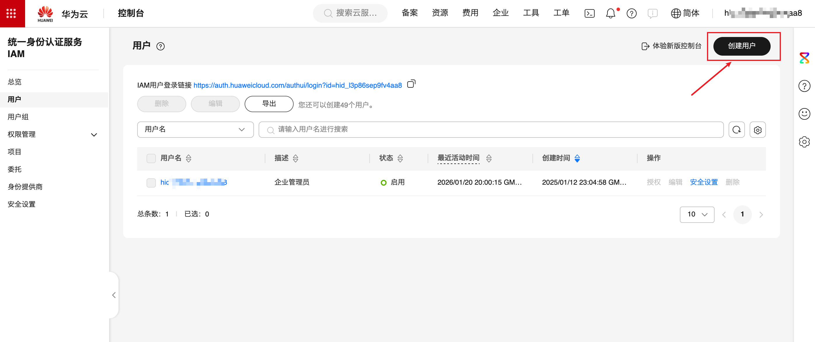Change page size dropdown showing 10

(x=697, y=214)
